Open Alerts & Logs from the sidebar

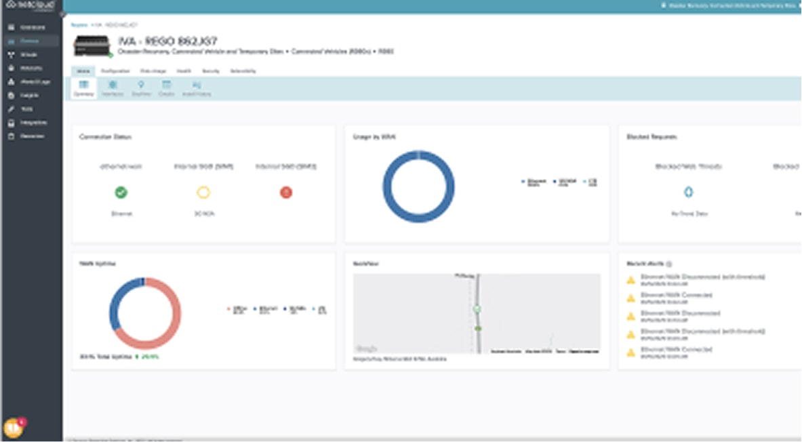pos(35,82)
